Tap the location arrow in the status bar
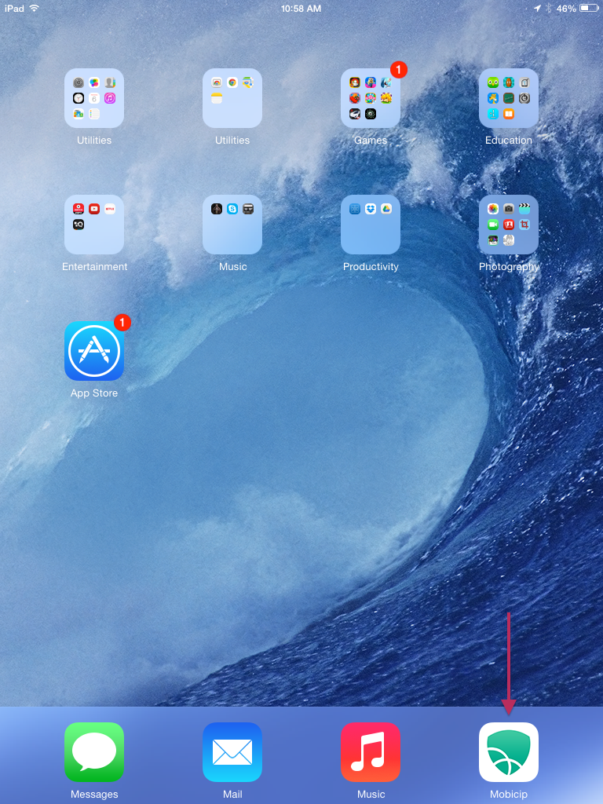This screenshot has height=804, width=603. [537, 8]
